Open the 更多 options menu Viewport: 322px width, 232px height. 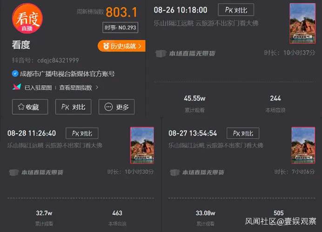116,107
